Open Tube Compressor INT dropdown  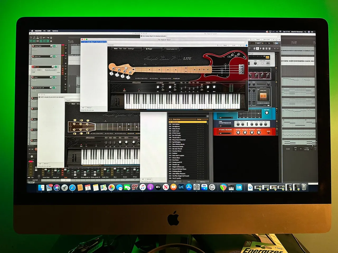pyautogui.click(x=226, y=126)
